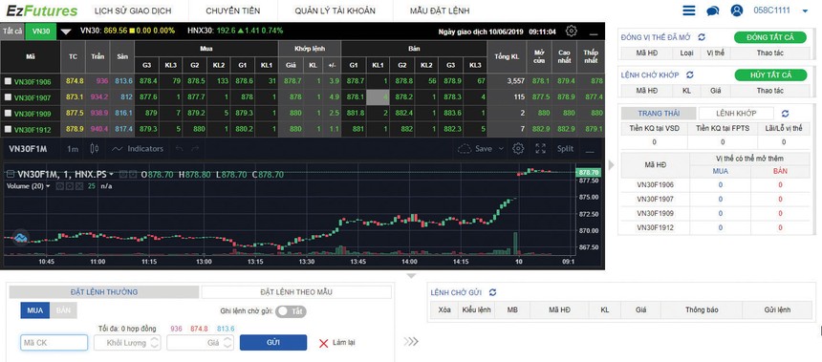The width and height of the screenshot is (822, 362).
Task: Remove the Volume indicator
Action: click(78, 186)
